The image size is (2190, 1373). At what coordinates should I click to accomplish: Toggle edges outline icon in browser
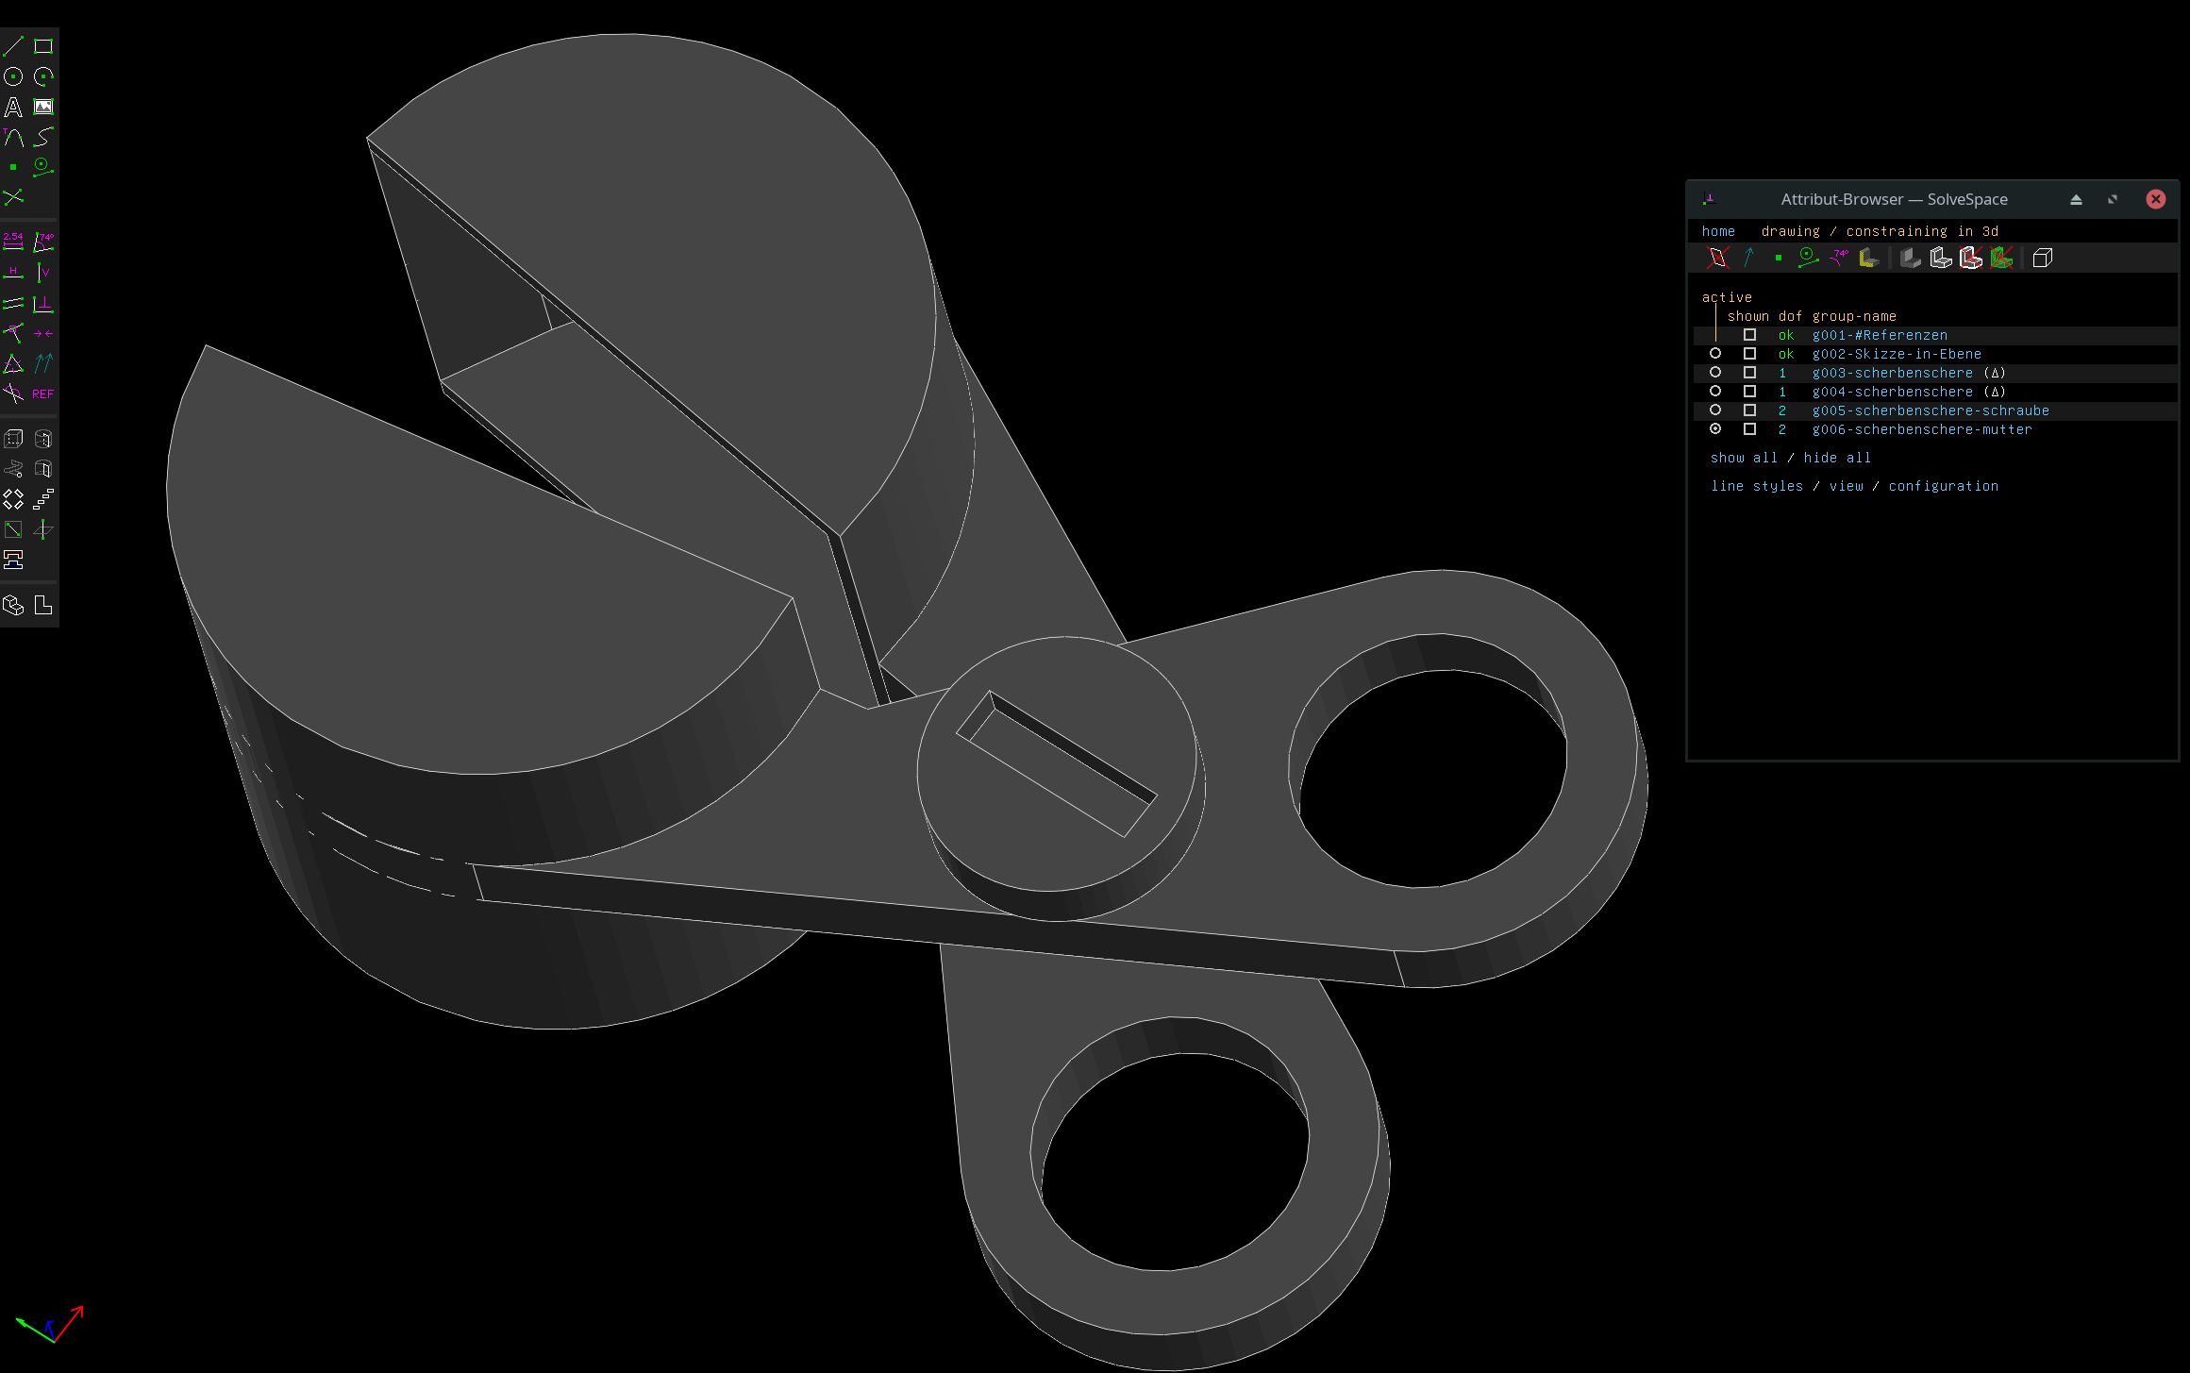[x=1941, y=258]
